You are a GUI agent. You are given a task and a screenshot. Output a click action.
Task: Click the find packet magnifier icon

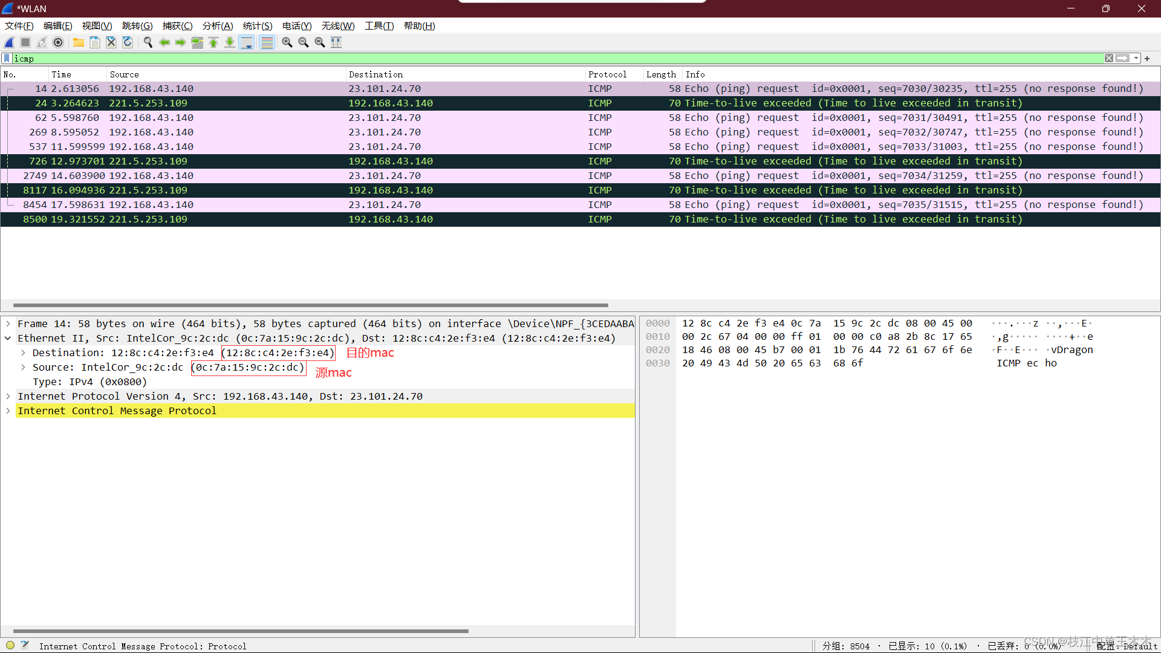click(148, 42)
